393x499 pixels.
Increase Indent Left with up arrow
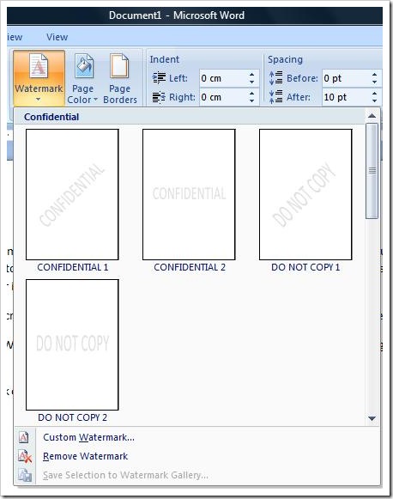(x=251, y=75)
